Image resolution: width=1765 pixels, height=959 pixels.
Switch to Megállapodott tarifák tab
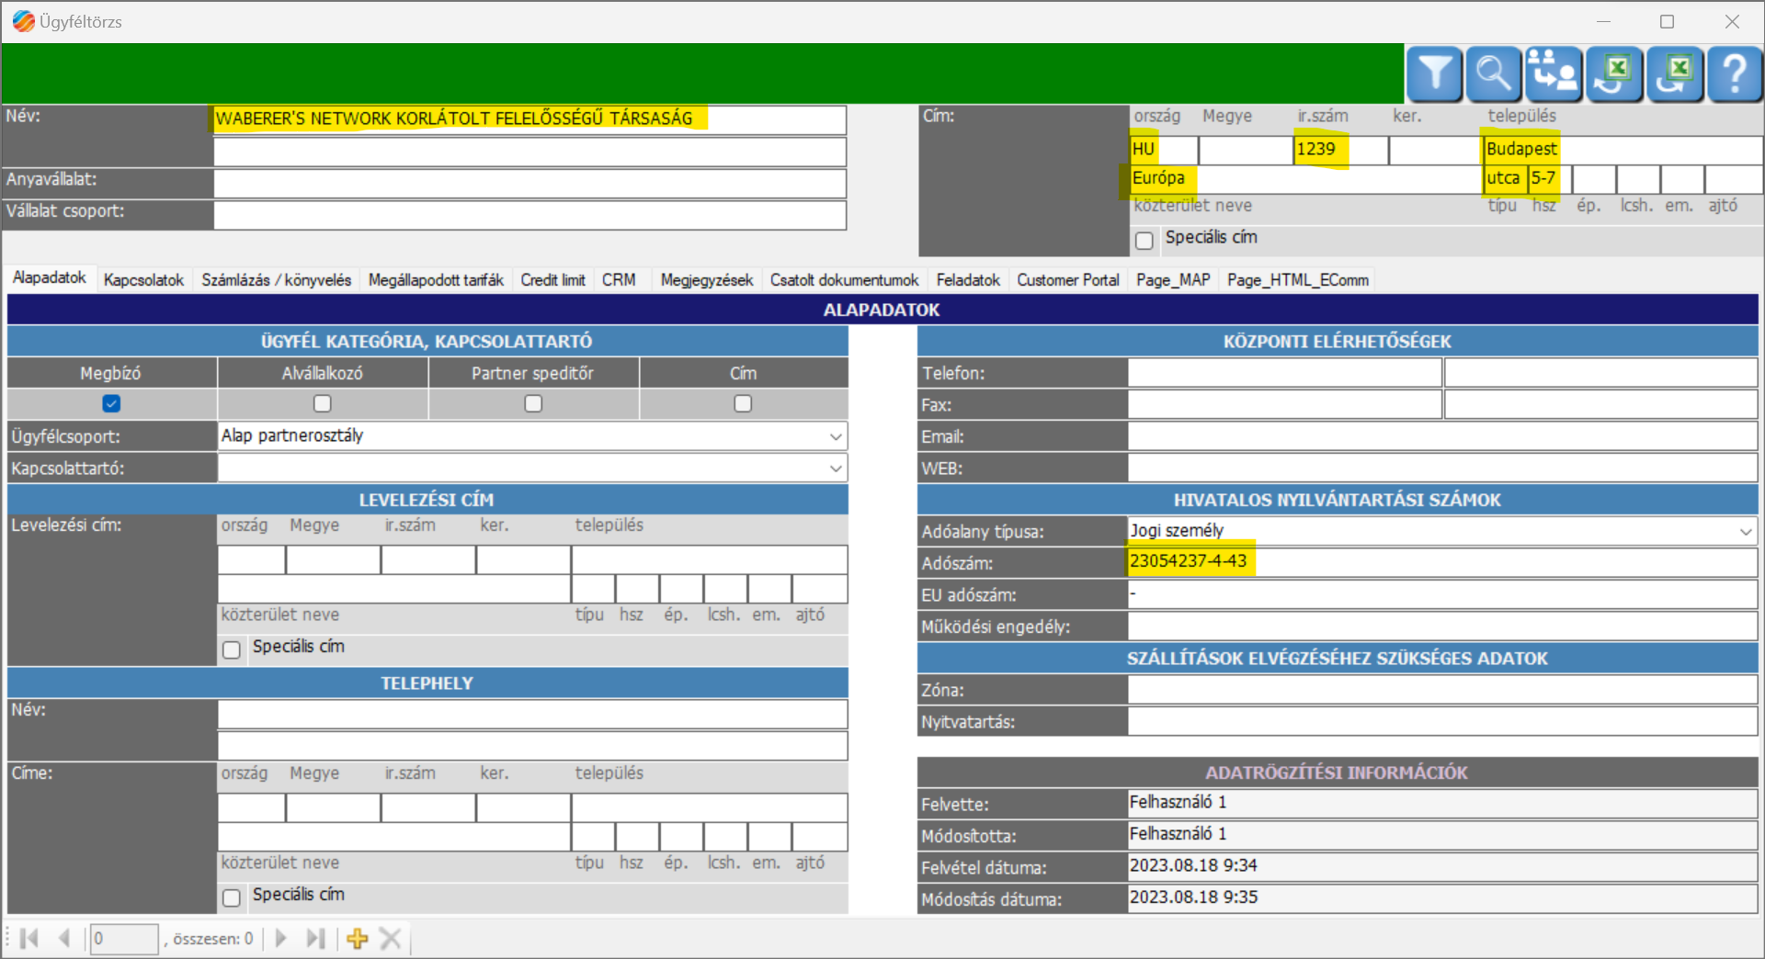click(436, 279)
